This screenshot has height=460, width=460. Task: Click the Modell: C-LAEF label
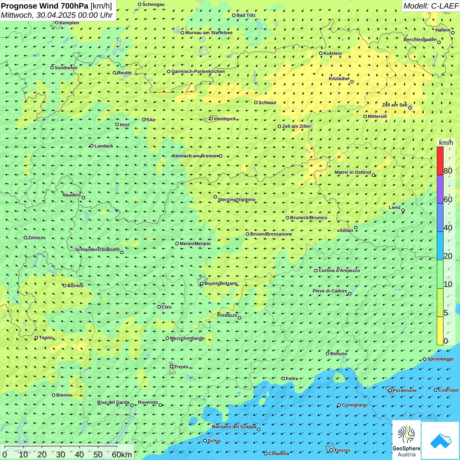point(430,6)
